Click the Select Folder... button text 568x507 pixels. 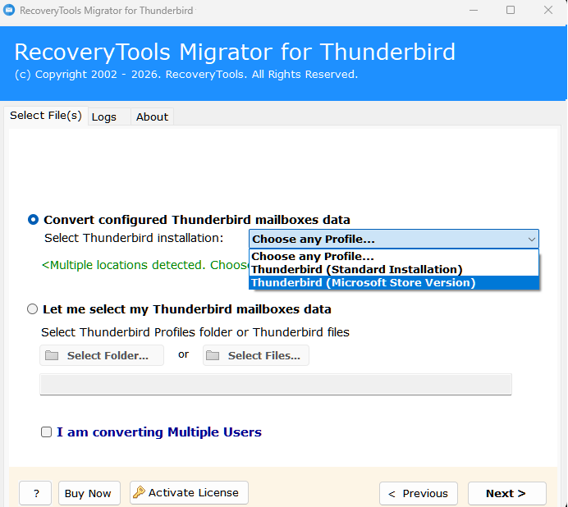[x=108, y=355]
